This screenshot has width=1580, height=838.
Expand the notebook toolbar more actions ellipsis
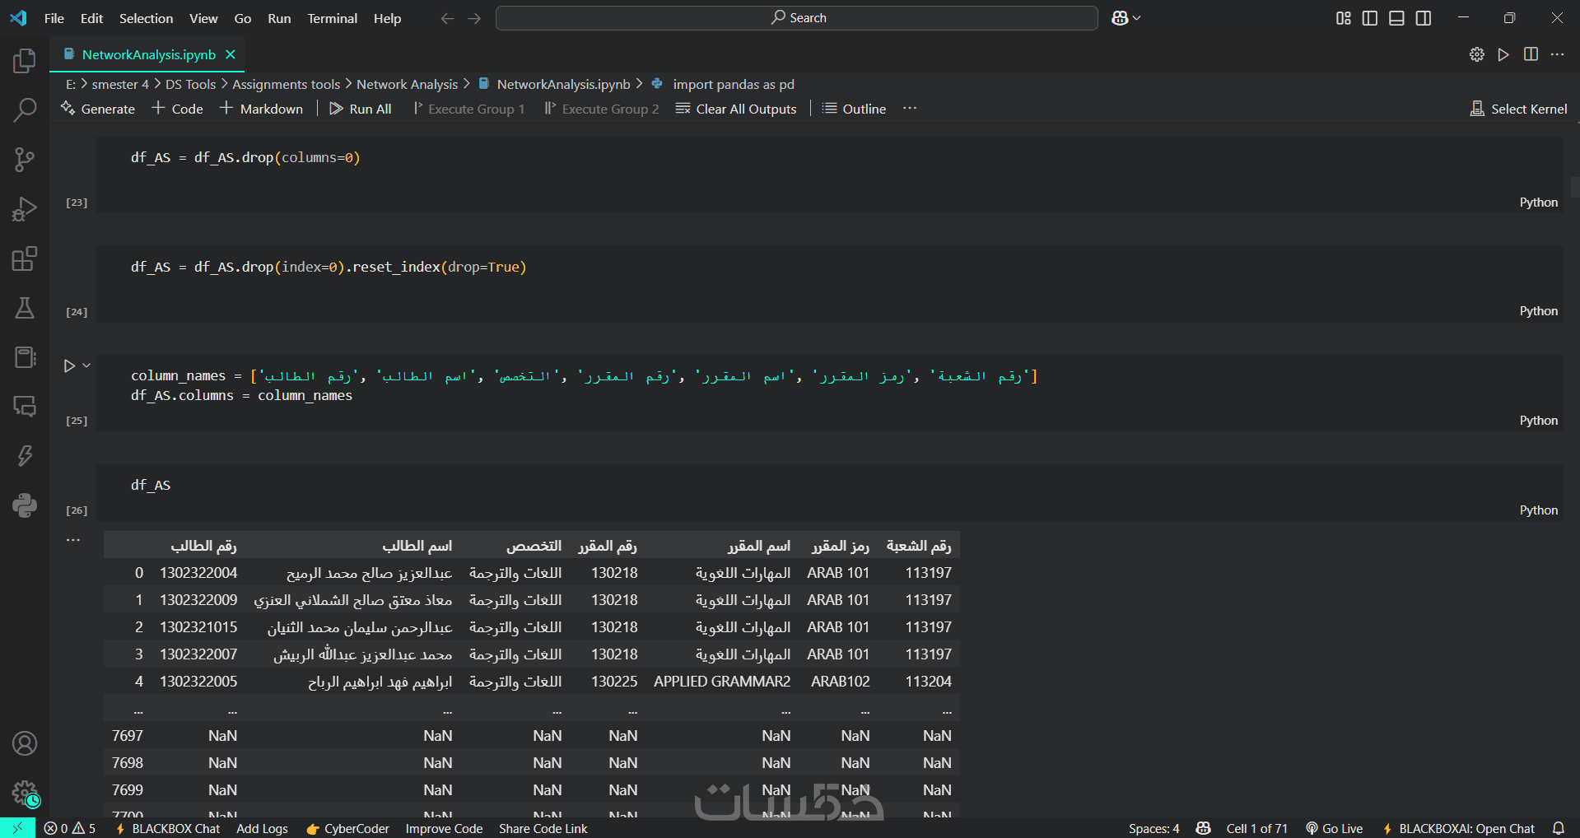909,109
